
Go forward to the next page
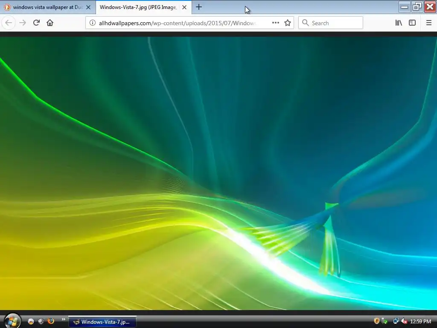coord(23,23)
